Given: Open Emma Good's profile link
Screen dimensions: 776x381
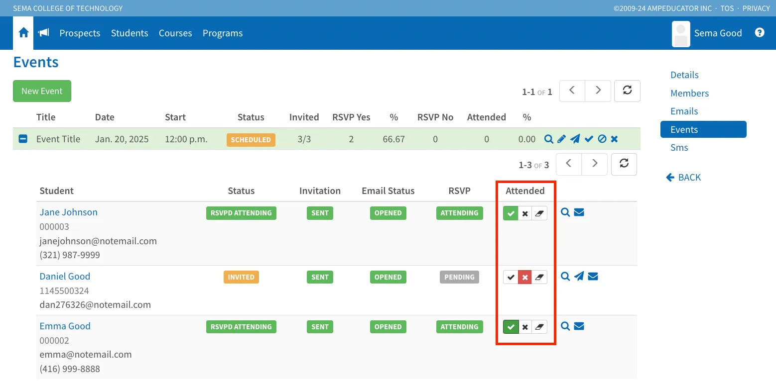Looking at the screenshot, I should (65, 326).
